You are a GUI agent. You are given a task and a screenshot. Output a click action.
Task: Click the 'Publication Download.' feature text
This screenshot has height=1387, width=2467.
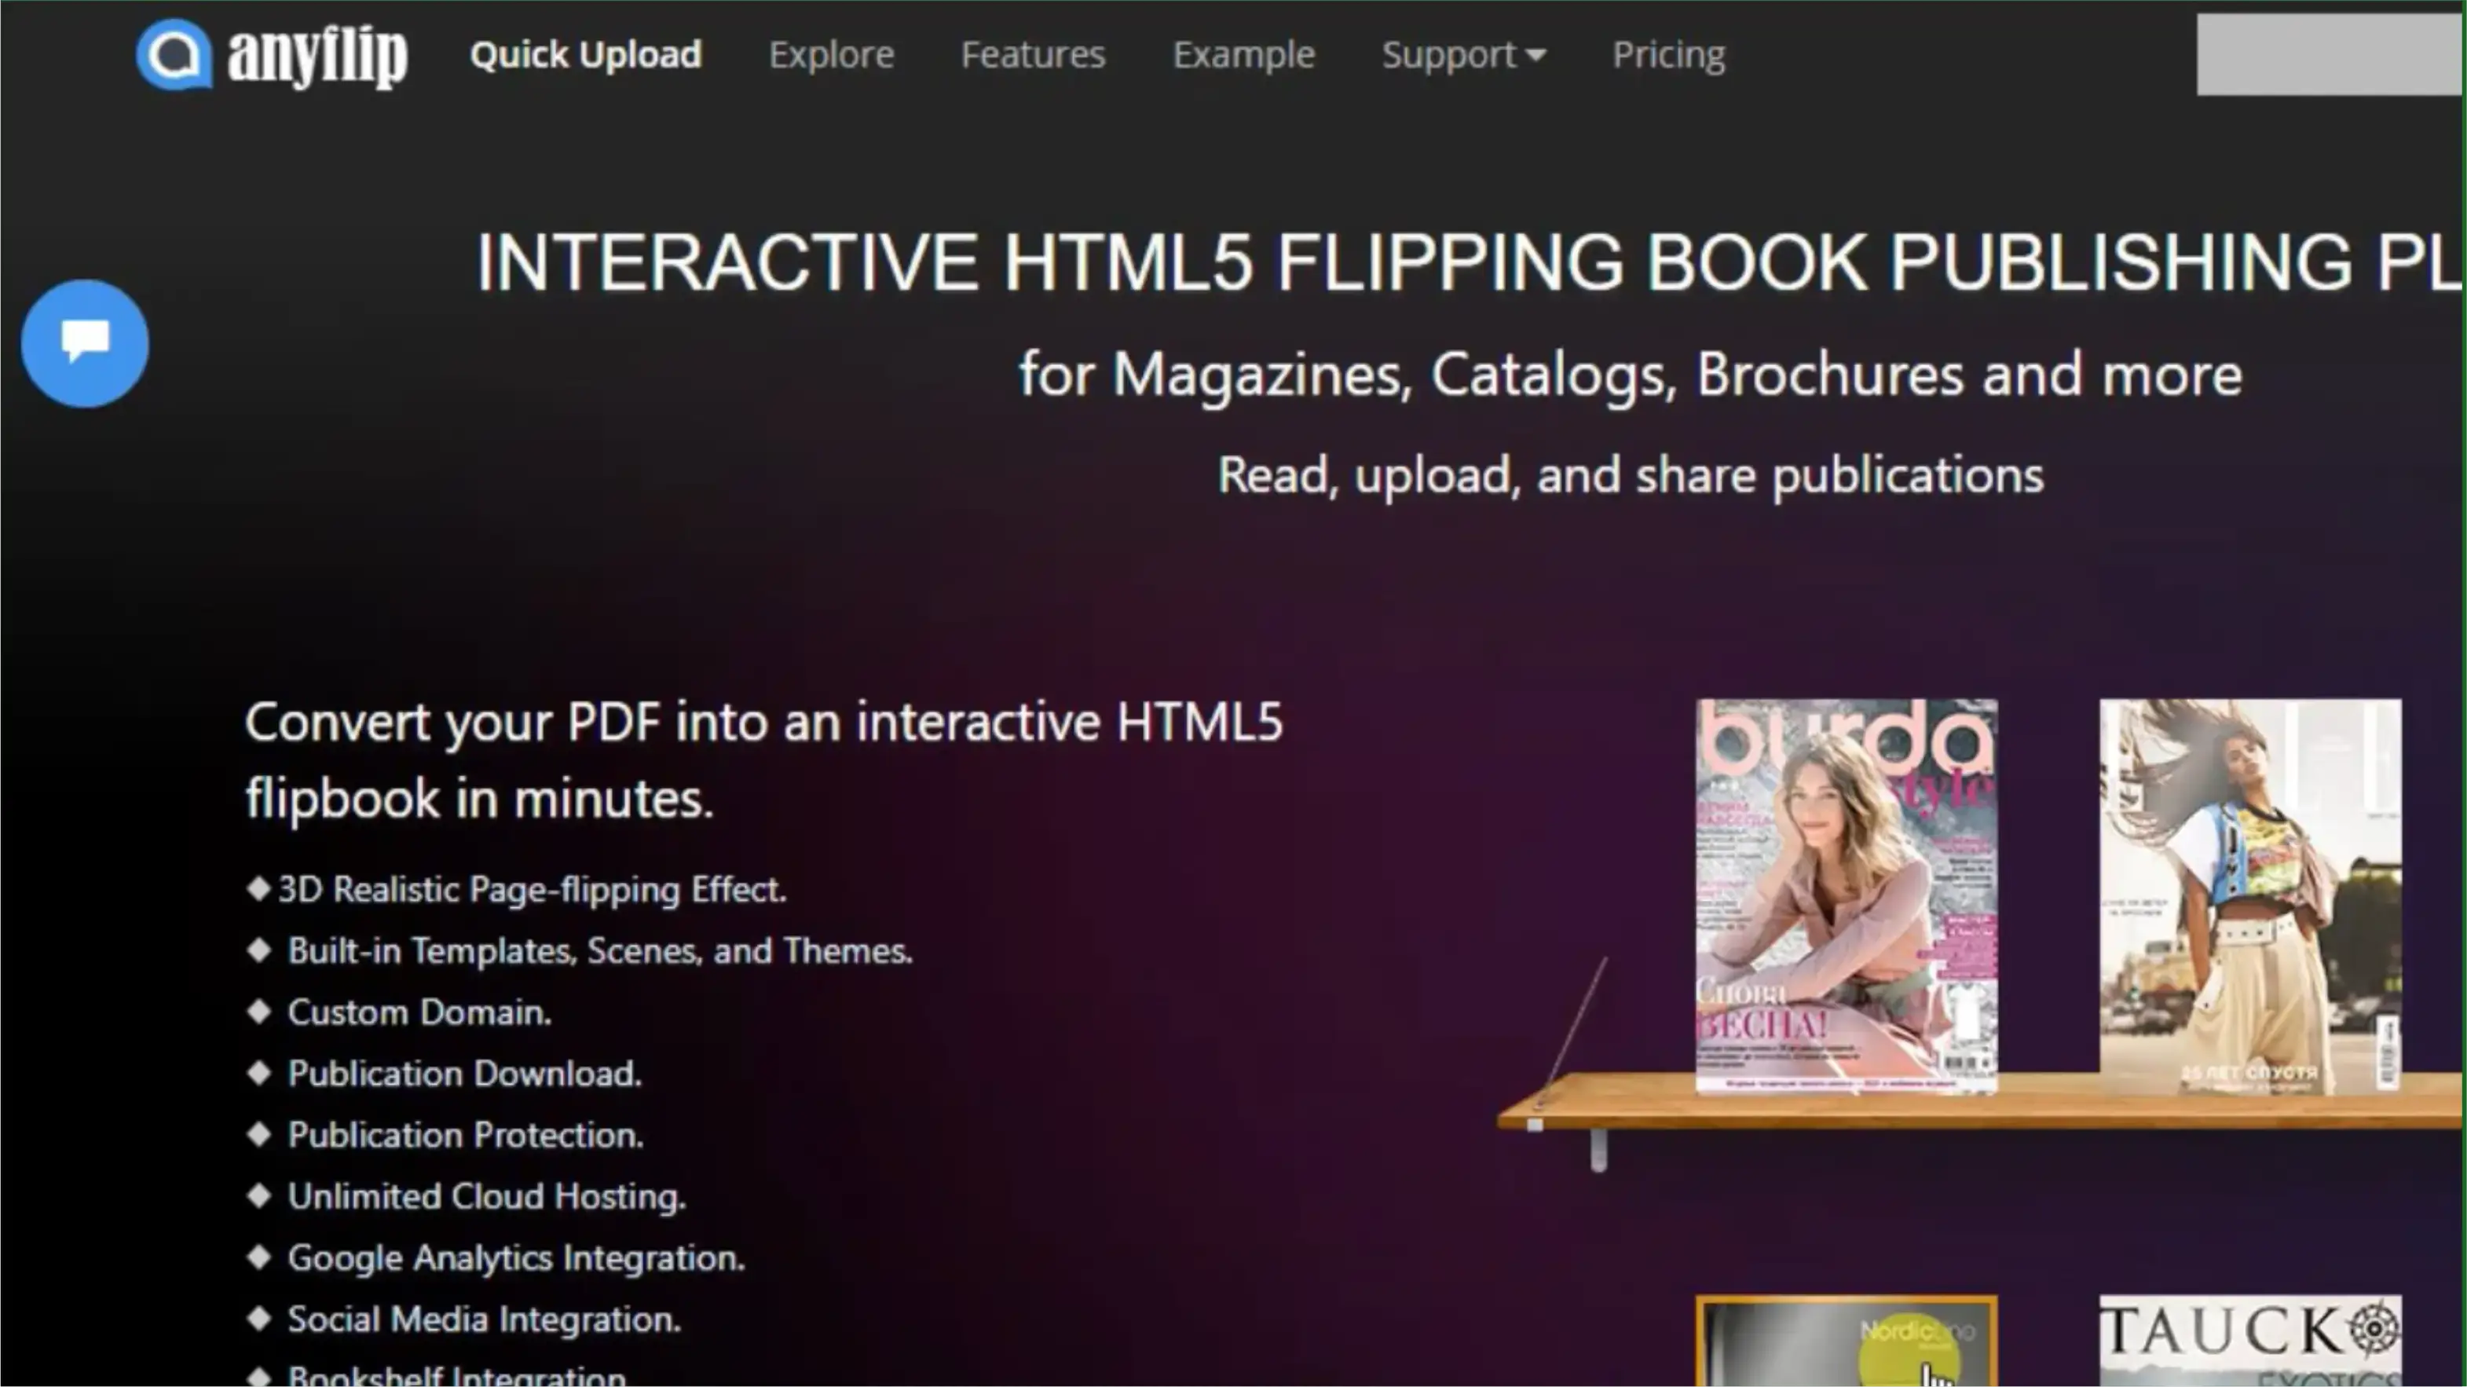click(x=464, y=1074)
